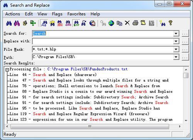Image resolution: width=193 pixels, height=140 pixels.
Task: Click the green arrows toolbar icon
Action: click(33, 23)
